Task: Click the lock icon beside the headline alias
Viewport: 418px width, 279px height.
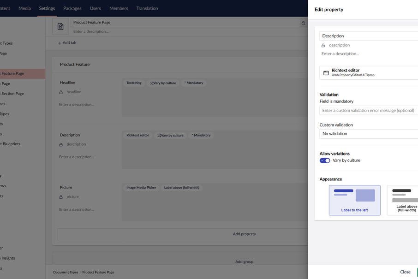Action: tap(60, 92)
